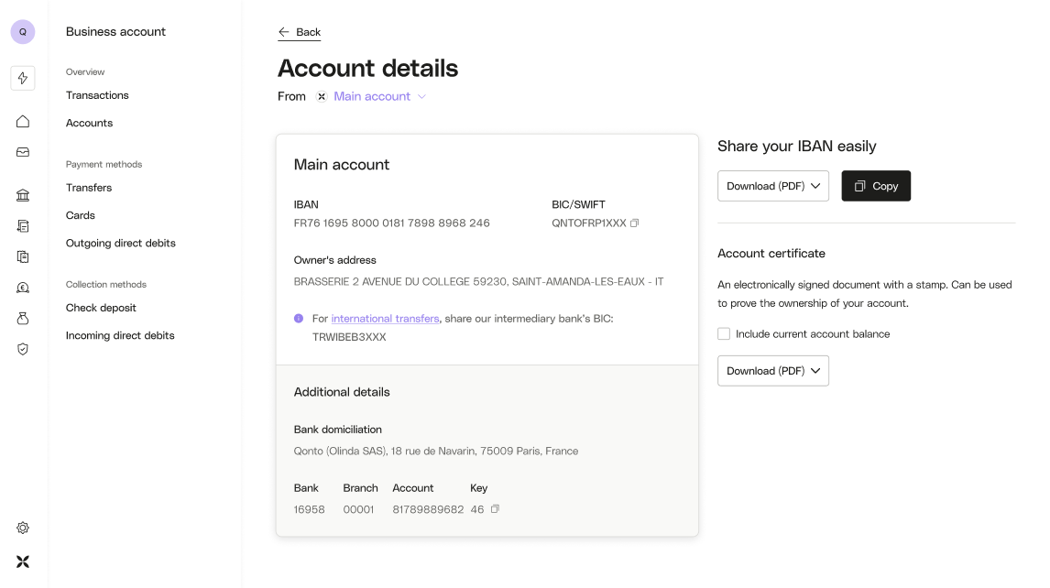Viewport: 1050px width, 588px height.
Task: Open Transactions in the side menu
Action: [x=97, y=95]
